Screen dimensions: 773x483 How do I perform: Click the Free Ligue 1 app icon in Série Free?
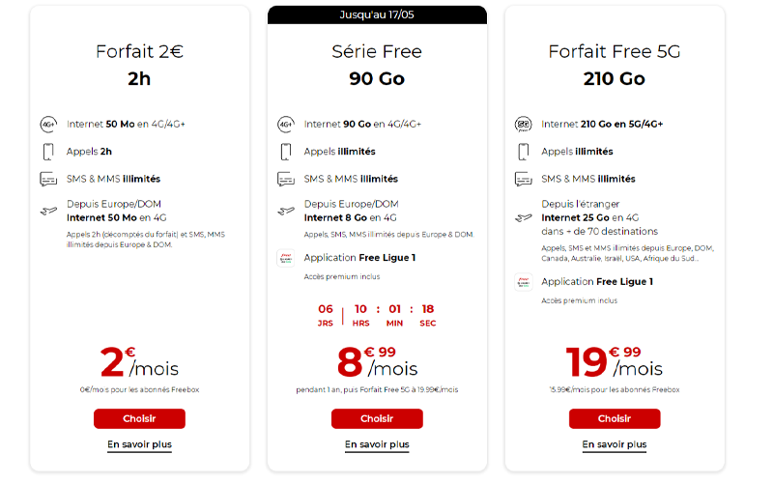pyautogui.click(x=286, y=258)
